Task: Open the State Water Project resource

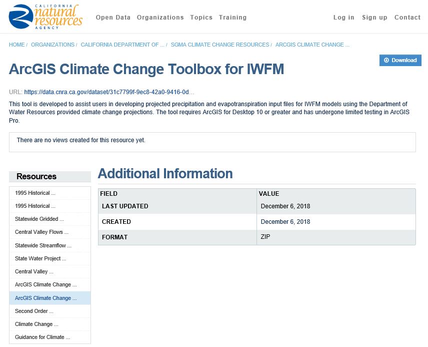Action: coord(40,258)
